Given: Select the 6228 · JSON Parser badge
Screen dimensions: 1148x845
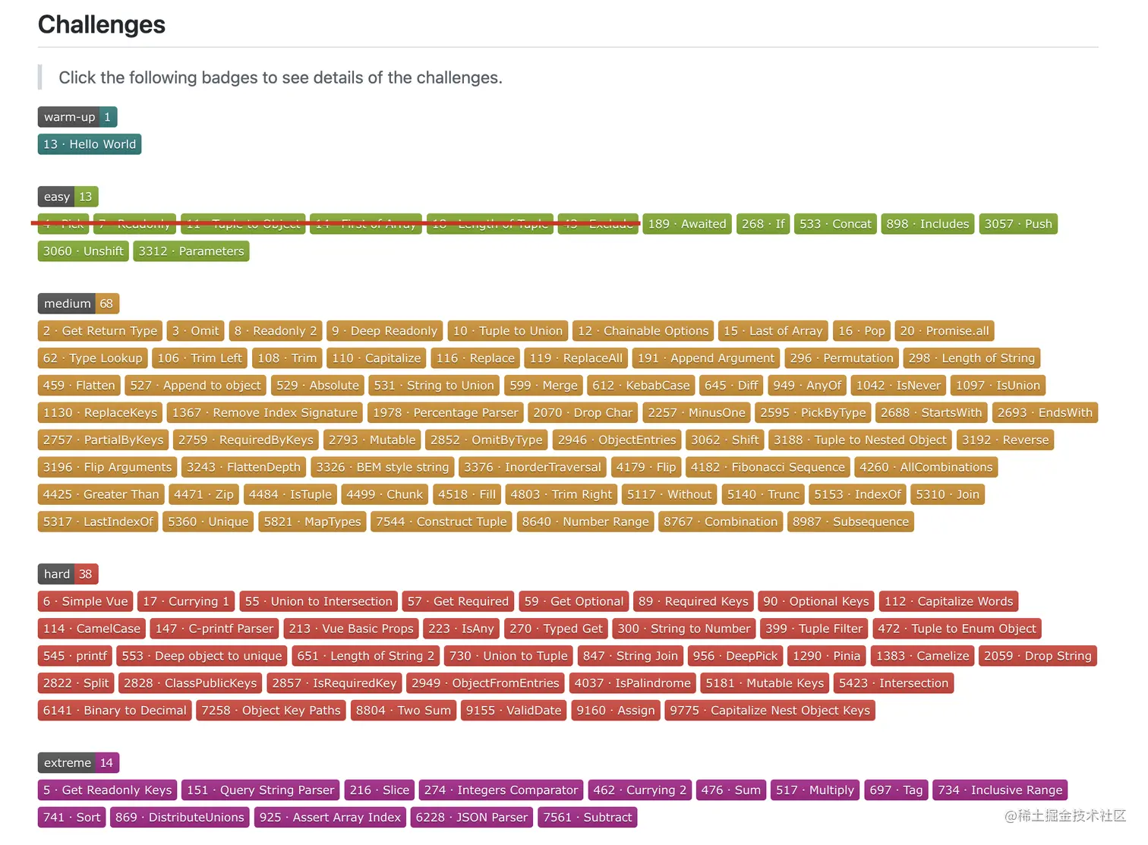Looking at the screenshot, I should coord(471,818).
